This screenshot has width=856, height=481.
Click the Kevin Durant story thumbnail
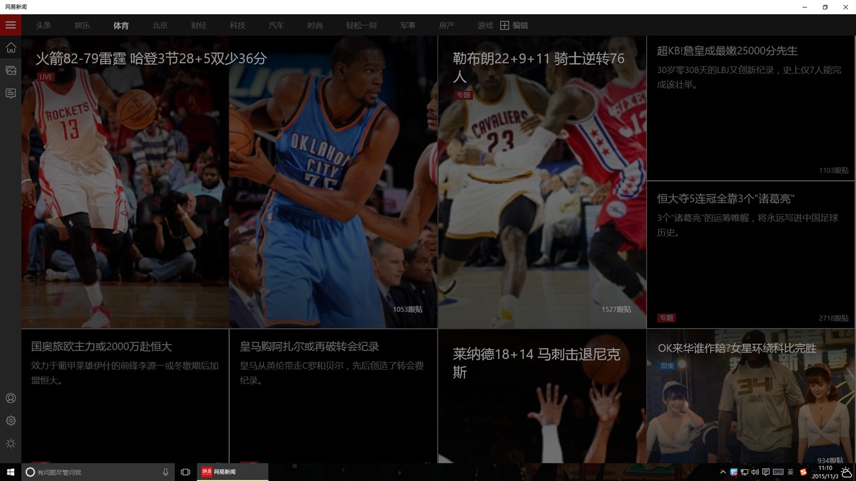click(x=333, y=183)
